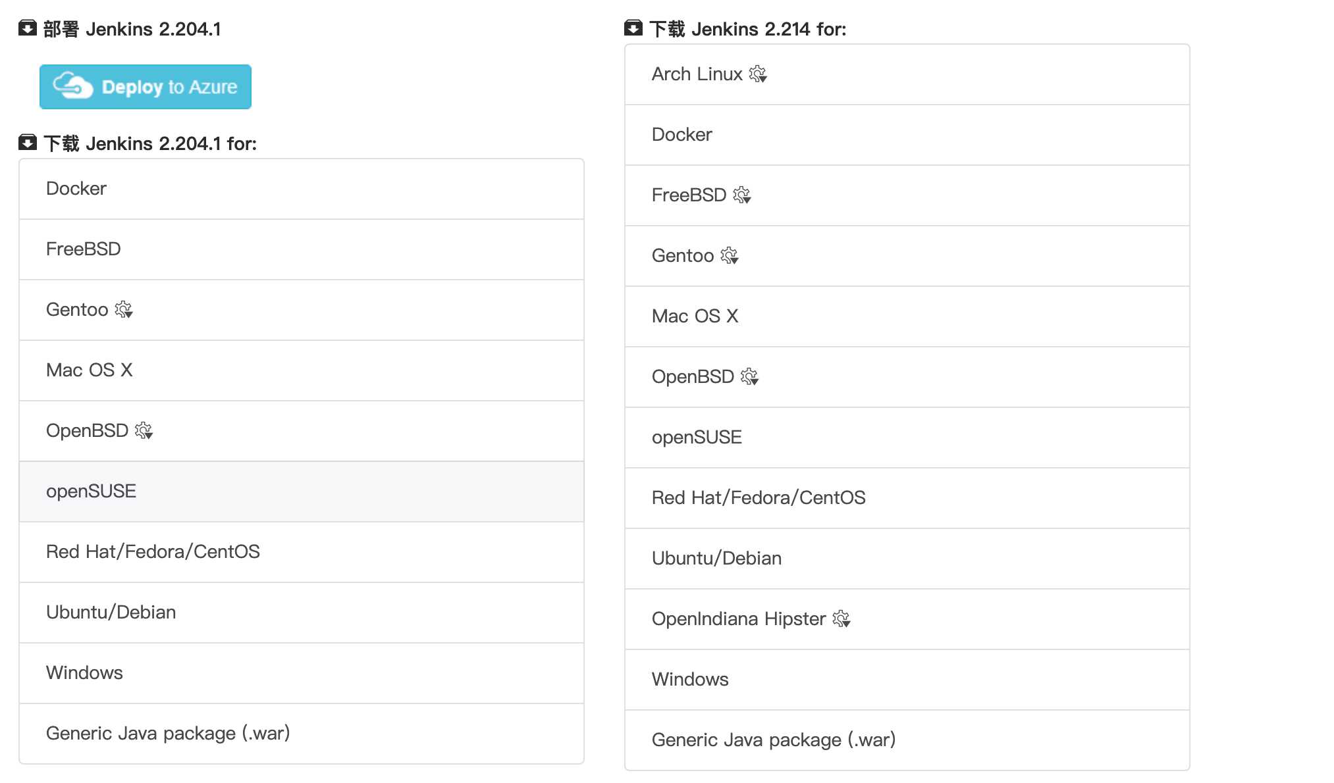Open Arch Linux download for Jenkins 2.214
The image size is (1334, 783).
click(x=907, y=74)
